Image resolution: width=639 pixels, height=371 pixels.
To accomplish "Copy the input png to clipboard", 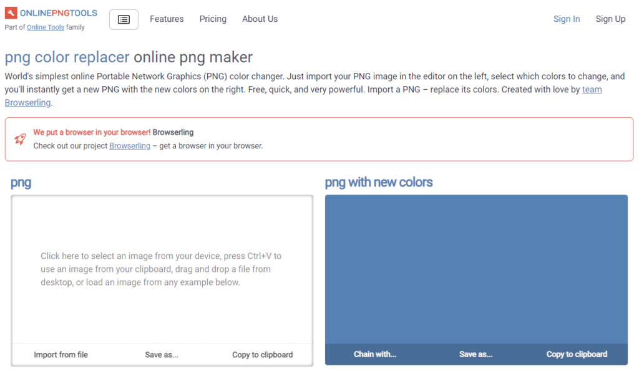I will [x=262, y=355].
